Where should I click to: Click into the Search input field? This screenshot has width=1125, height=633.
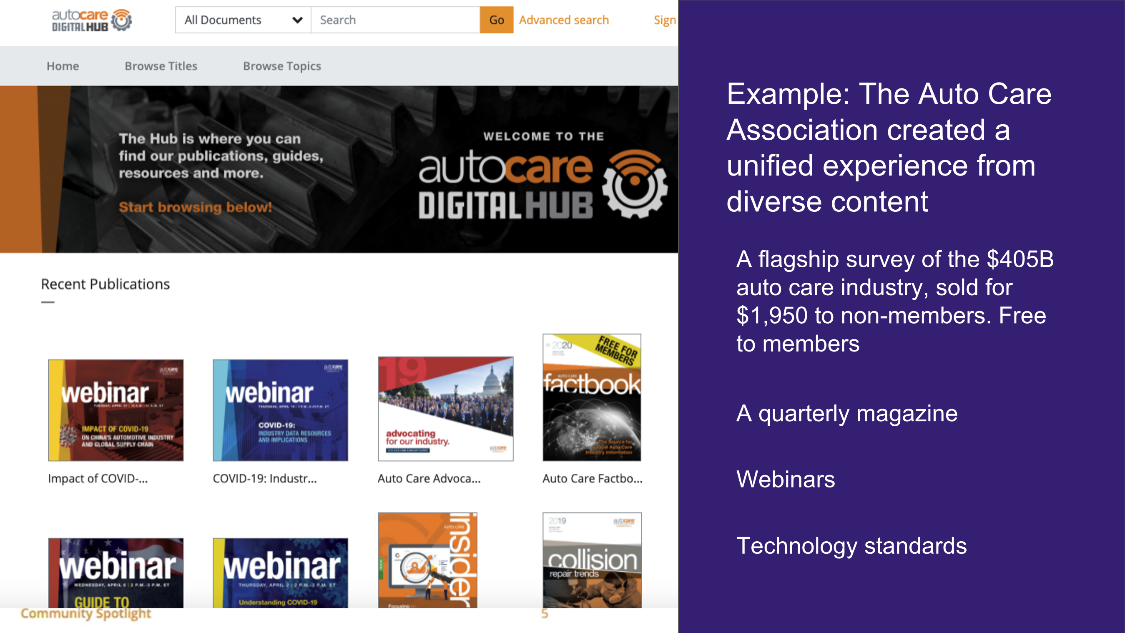[395, 20]
